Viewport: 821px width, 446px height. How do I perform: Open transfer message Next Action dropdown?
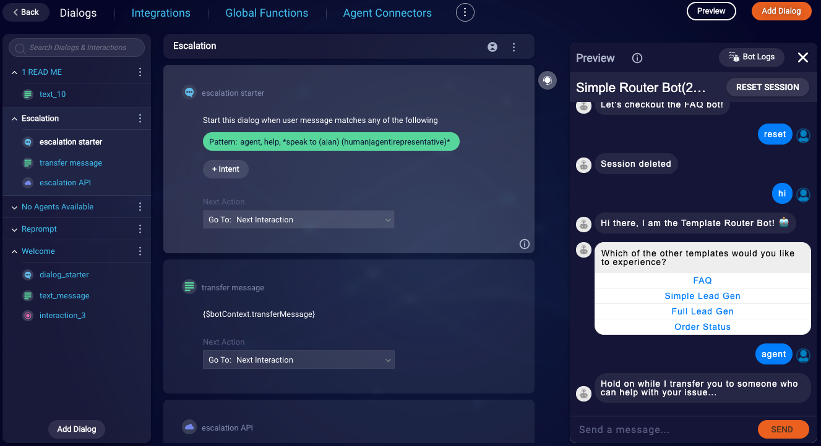[x=299, y=360]
